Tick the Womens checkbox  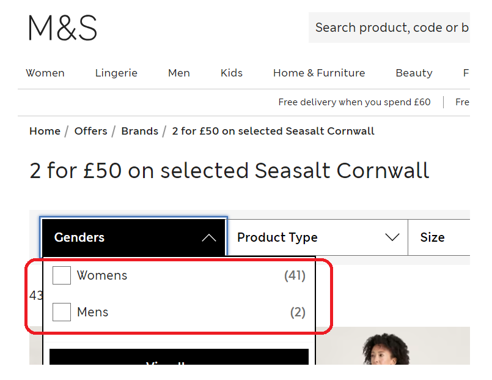(x=62, y=275)
